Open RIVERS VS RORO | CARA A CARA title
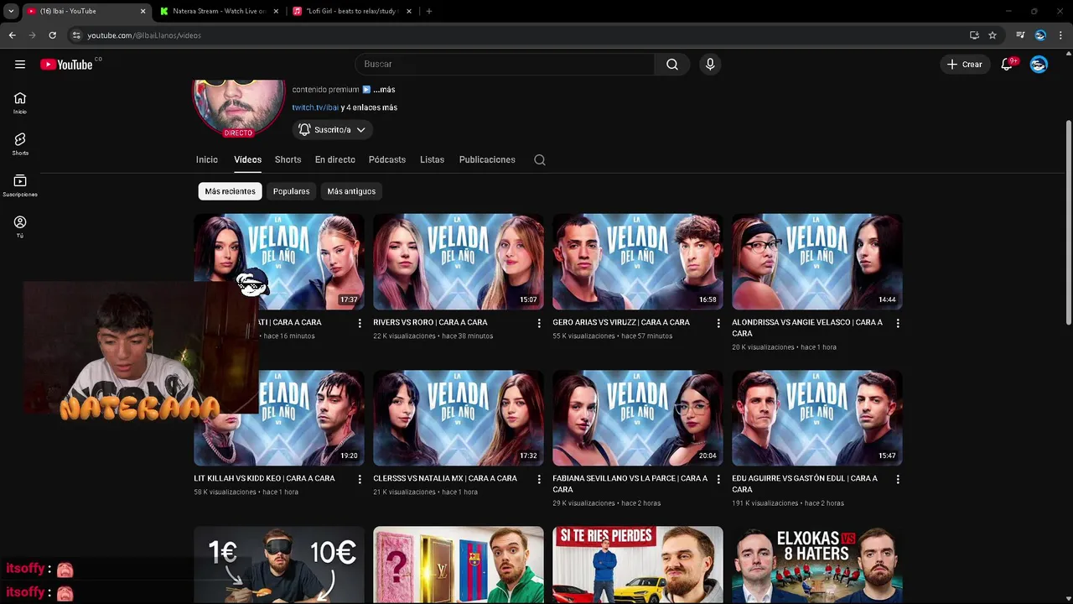Screen dimensions: 1073x604 tap(430, 322)
